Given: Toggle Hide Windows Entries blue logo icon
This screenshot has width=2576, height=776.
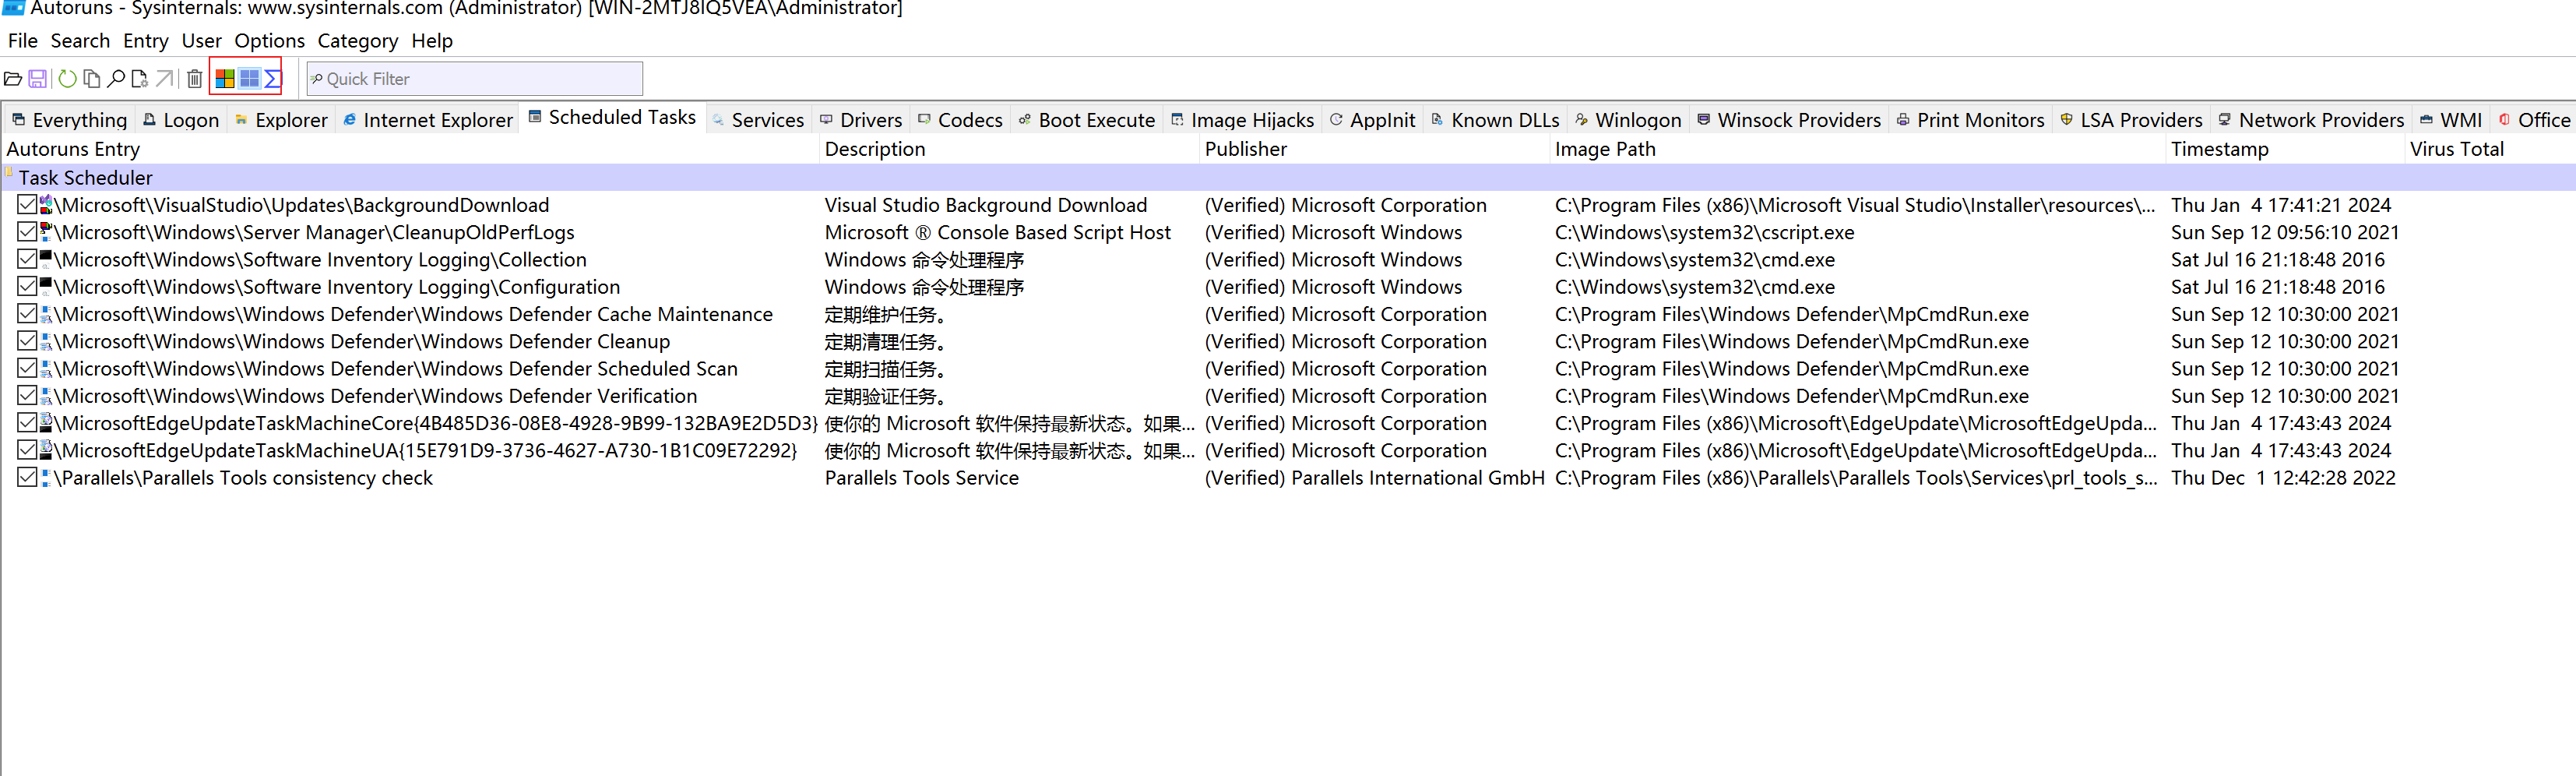Looking at the screenshot, I should [x=249, y=78].
